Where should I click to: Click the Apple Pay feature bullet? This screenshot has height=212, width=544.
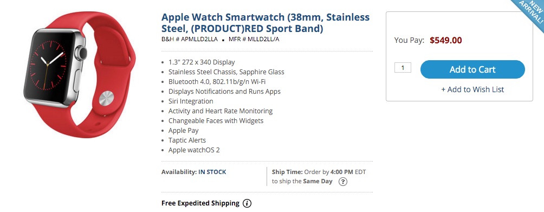coord(184,131)
